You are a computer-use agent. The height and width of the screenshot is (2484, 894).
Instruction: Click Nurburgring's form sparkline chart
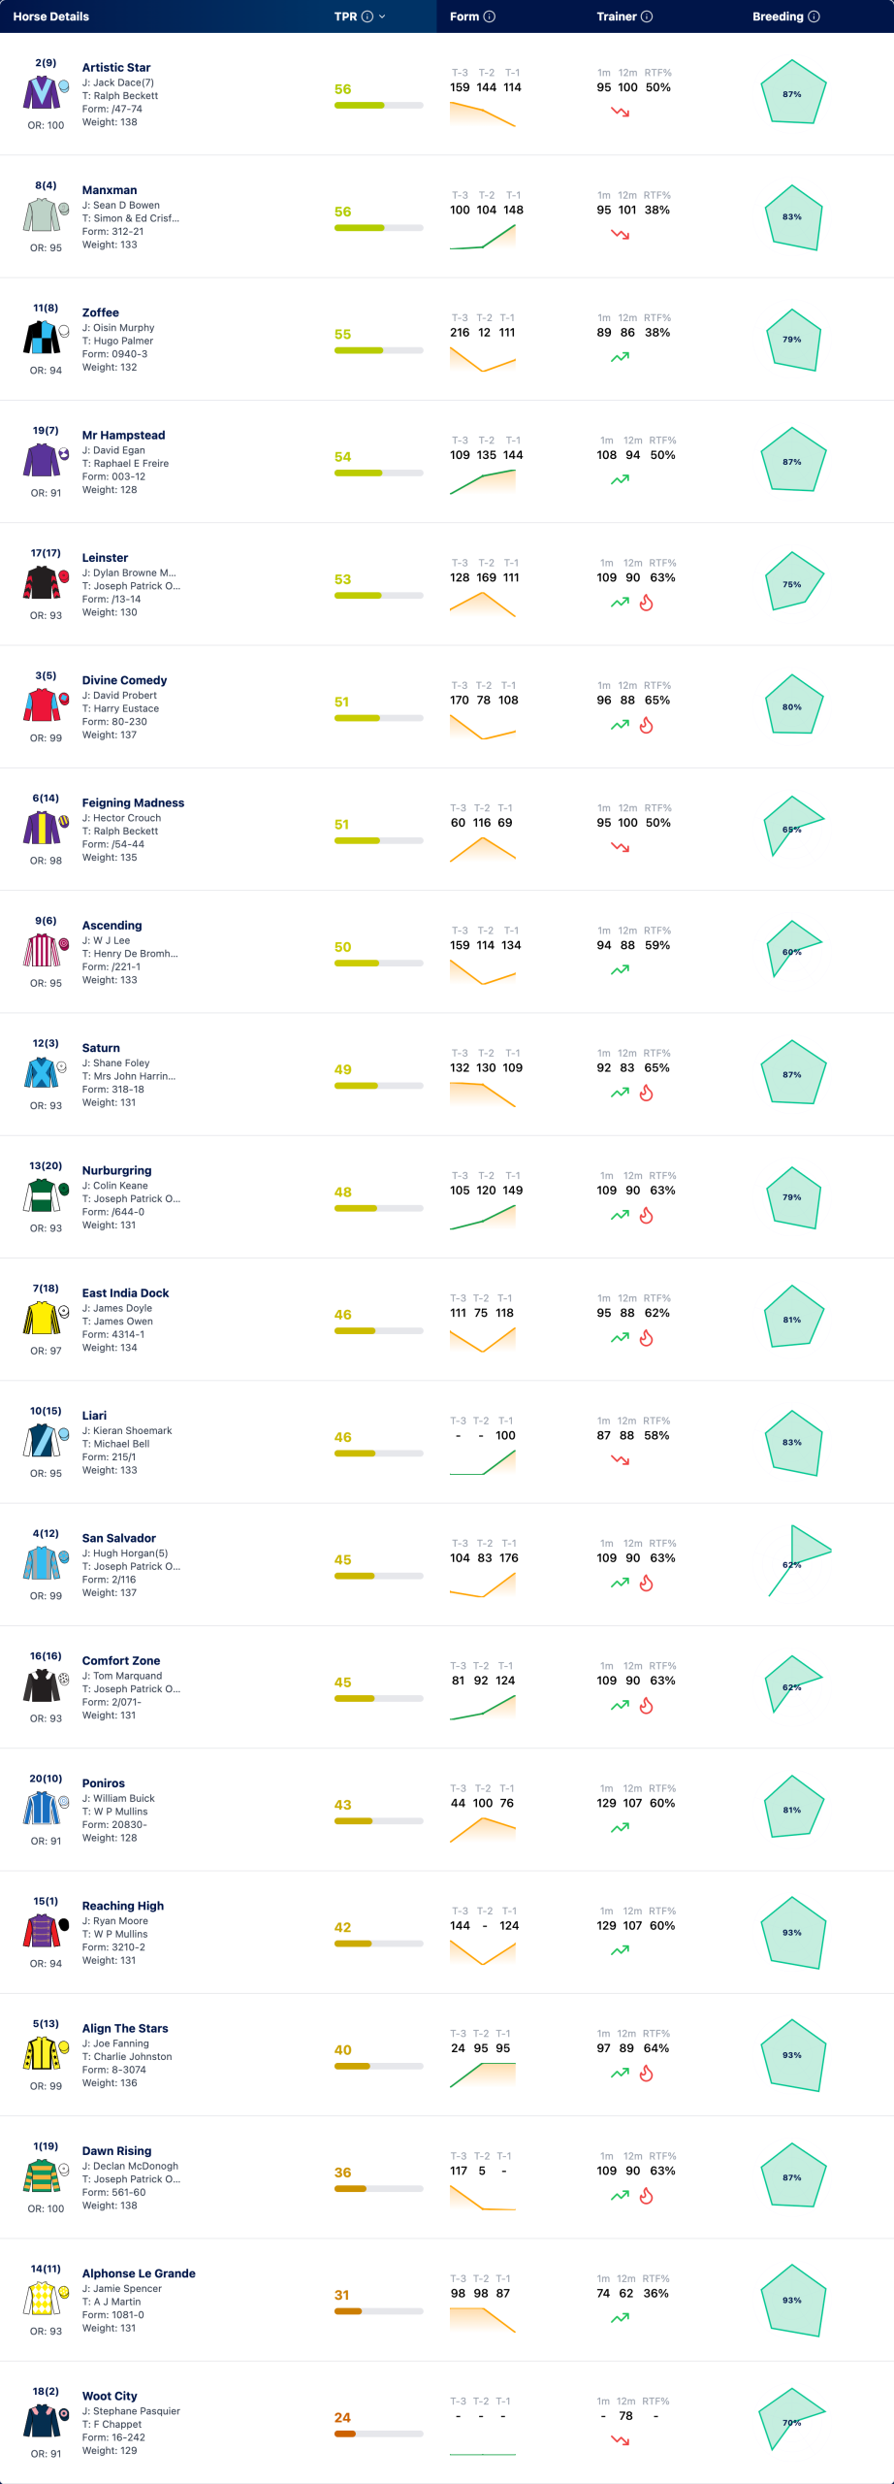click(x=483, y=1217)
